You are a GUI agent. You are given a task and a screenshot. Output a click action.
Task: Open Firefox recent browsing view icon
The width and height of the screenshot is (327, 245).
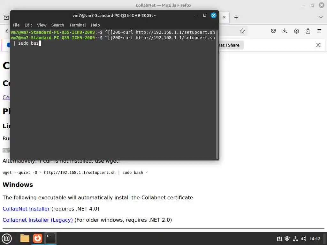click(x=6, y=18)
